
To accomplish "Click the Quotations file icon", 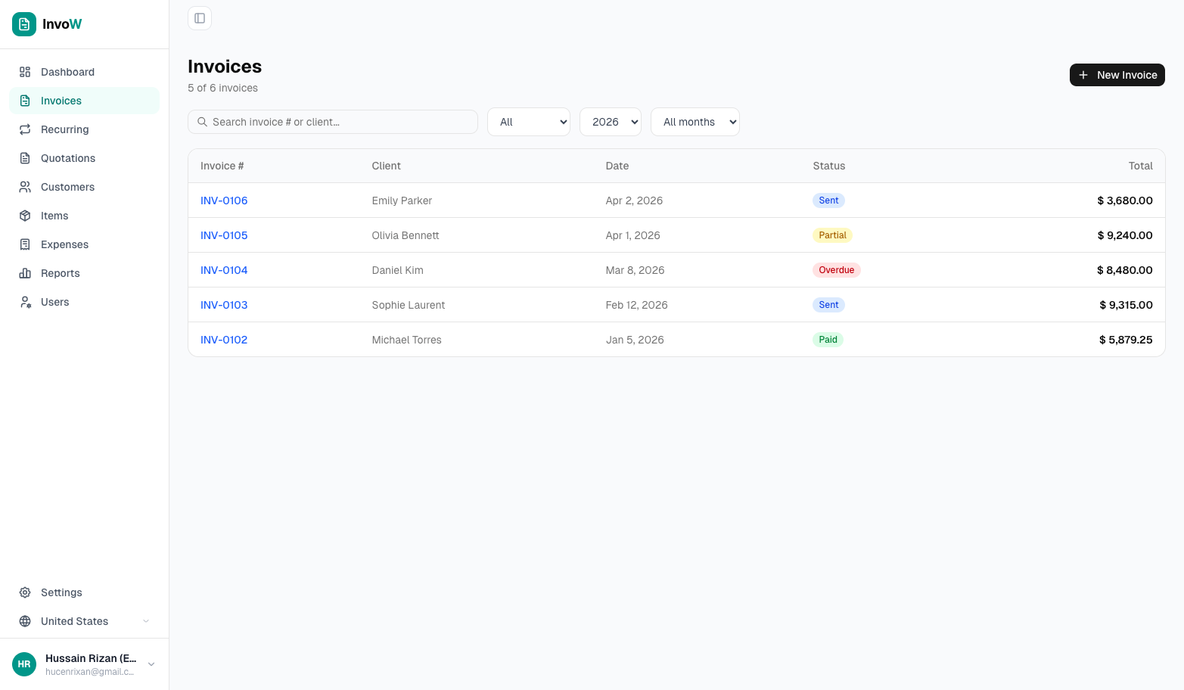I will 25,158.
